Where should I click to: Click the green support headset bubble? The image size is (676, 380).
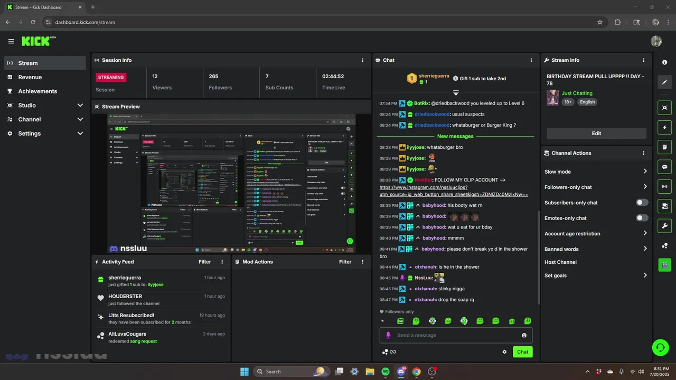pos(660,347)
